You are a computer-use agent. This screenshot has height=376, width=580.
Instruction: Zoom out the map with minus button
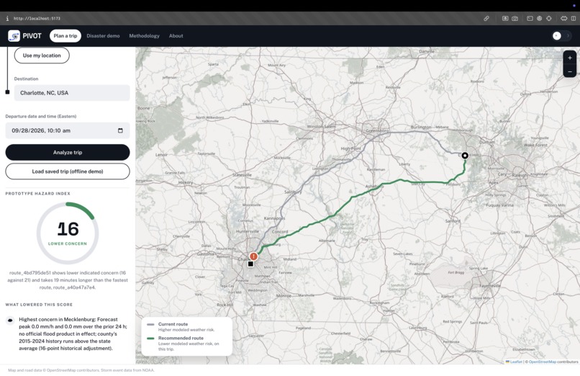coord(570,71)
